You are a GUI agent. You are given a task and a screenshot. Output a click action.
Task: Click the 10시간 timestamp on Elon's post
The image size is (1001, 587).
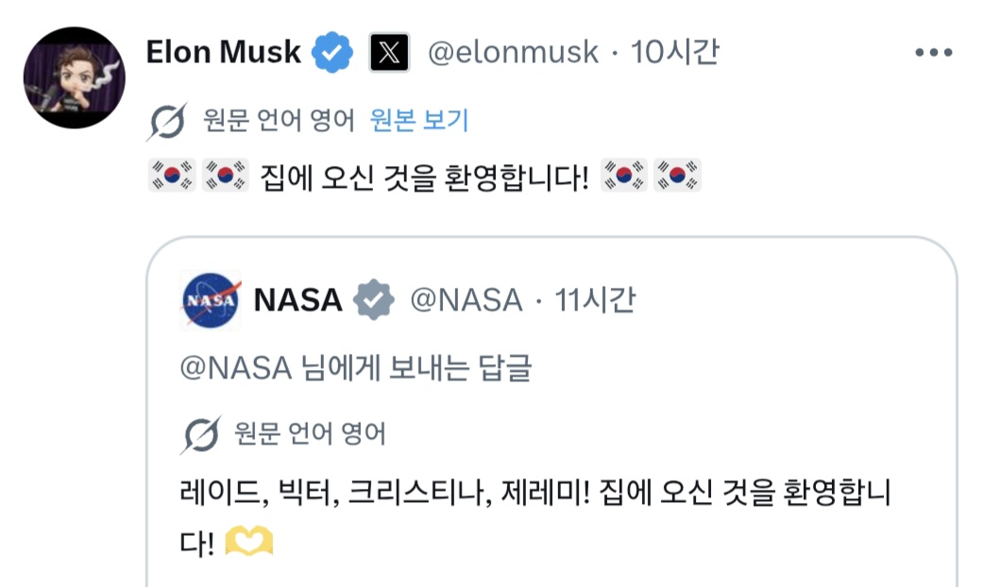(676, 53)
